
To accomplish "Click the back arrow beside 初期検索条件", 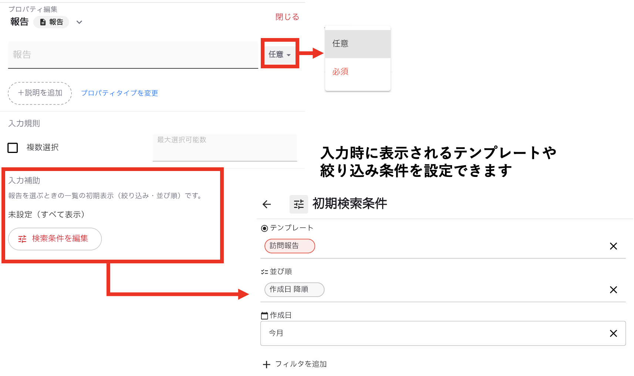I will [x=267, y=204].
